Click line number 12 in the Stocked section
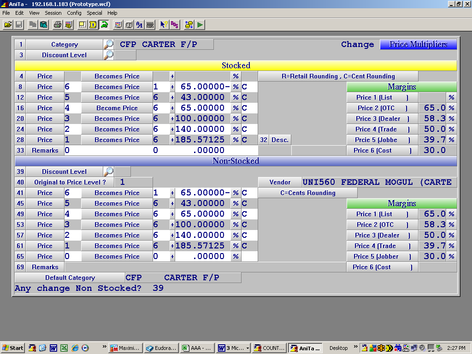This screenshot has height=354, width=472. (x=20, y=97)
